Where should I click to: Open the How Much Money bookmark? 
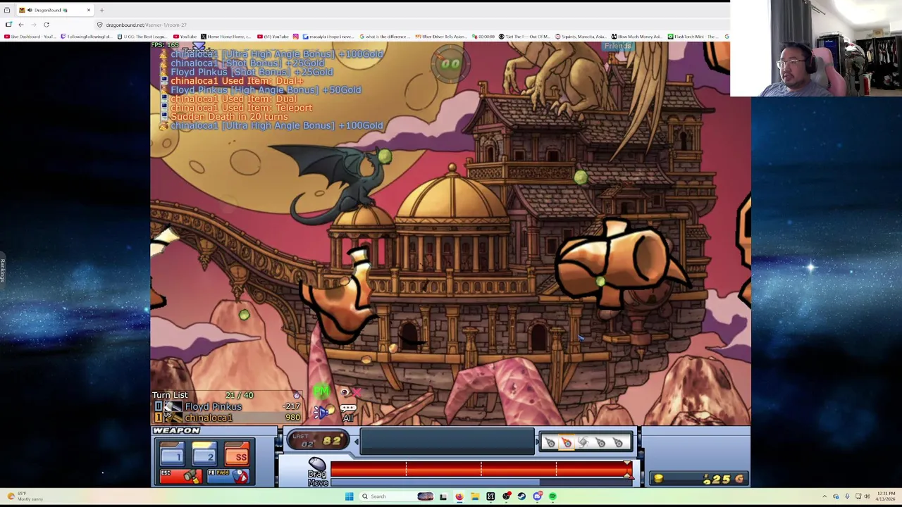click(637, 37)
